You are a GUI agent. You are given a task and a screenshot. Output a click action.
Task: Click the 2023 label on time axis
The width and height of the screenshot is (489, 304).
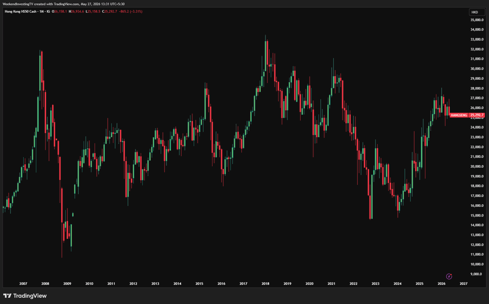tap(376, 284)
